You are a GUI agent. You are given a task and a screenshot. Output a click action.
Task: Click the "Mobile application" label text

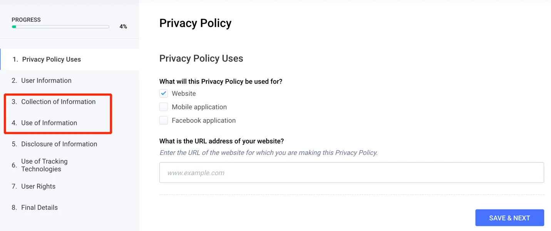pos(199,107)
